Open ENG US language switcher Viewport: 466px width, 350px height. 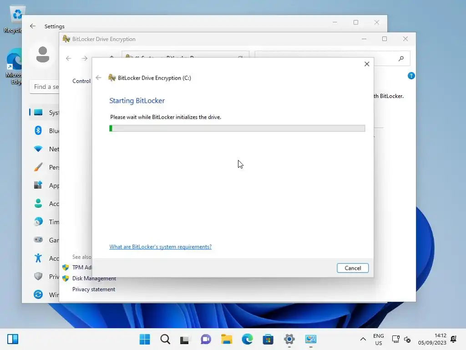click(x=378, y=339)
